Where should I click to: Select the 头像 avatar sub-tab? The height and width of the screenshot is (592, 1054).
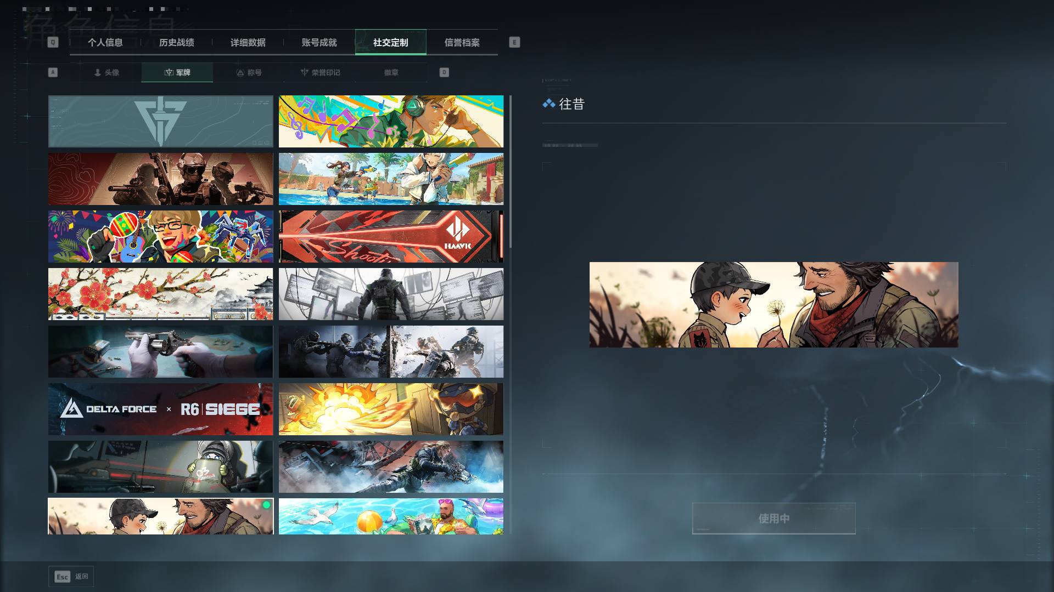106,72
